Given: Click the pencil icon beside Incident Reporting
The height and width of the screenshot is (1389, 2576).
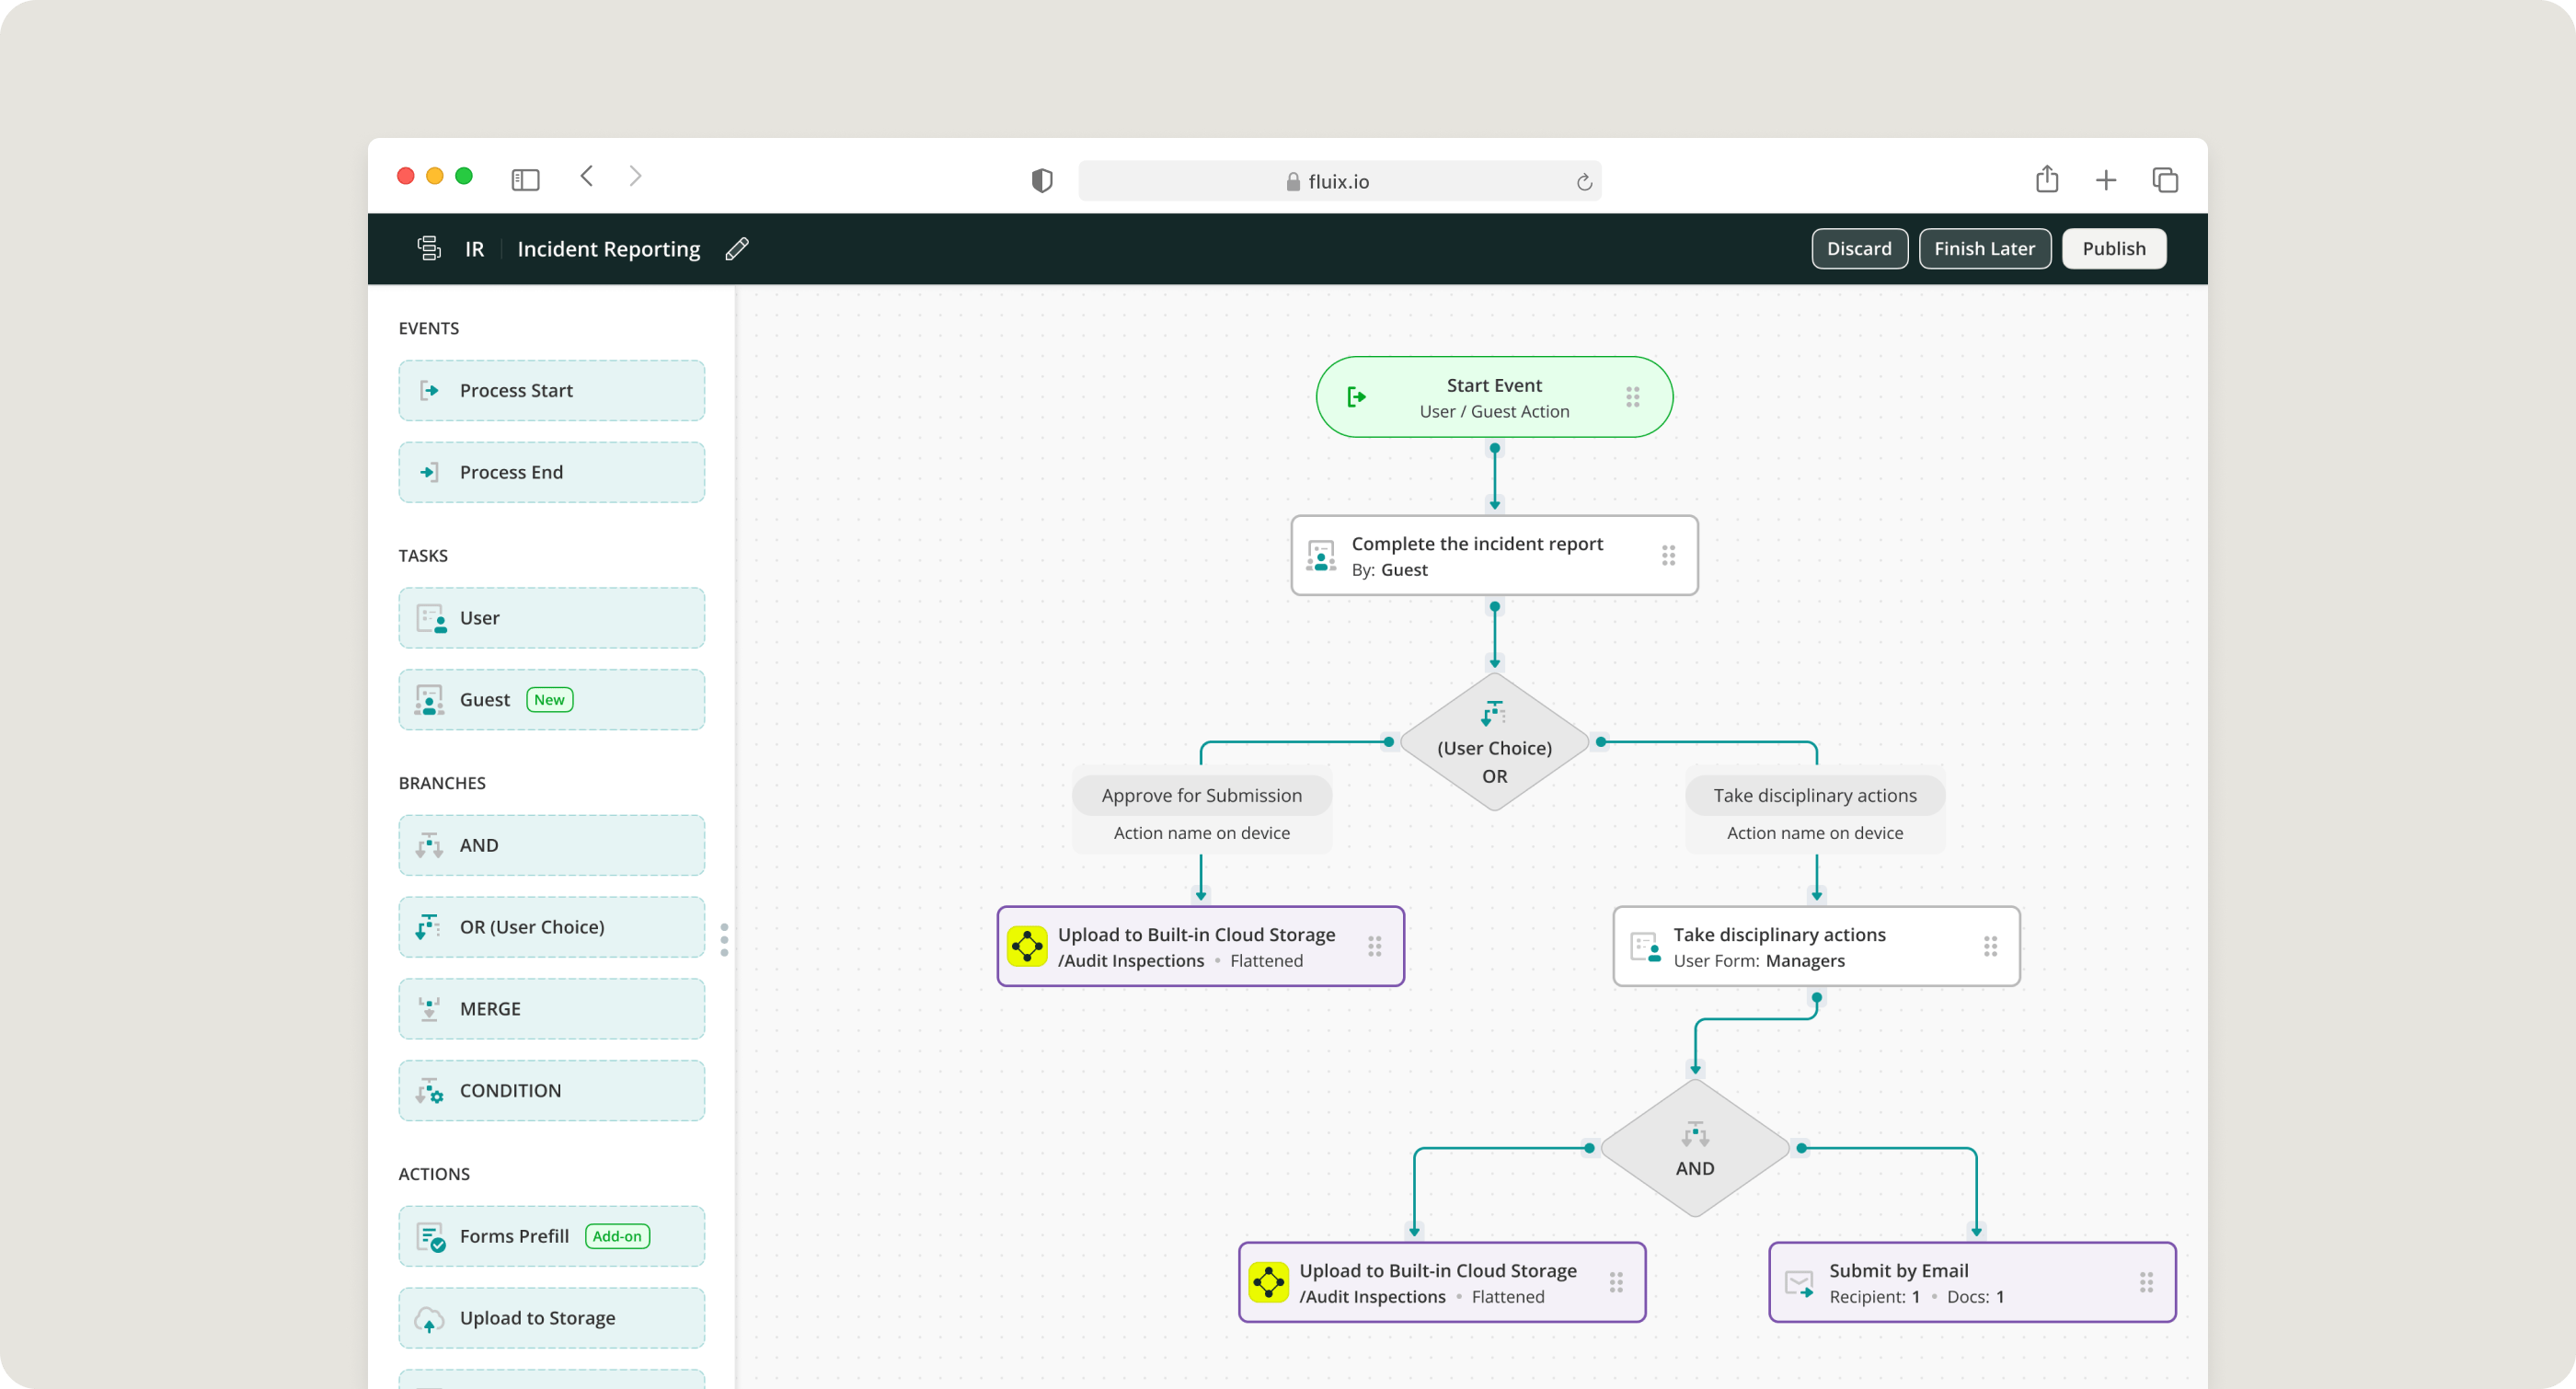Looking at the screenshot, I should pyautogui.click(x=737, y=249).
